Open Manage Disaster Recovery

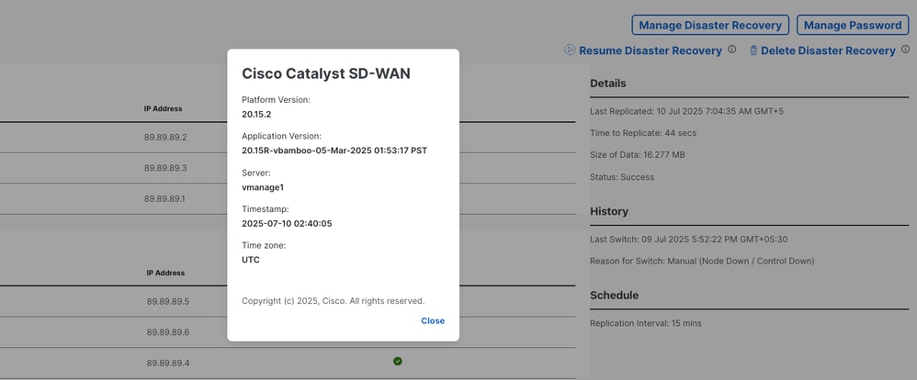point(710,25)
